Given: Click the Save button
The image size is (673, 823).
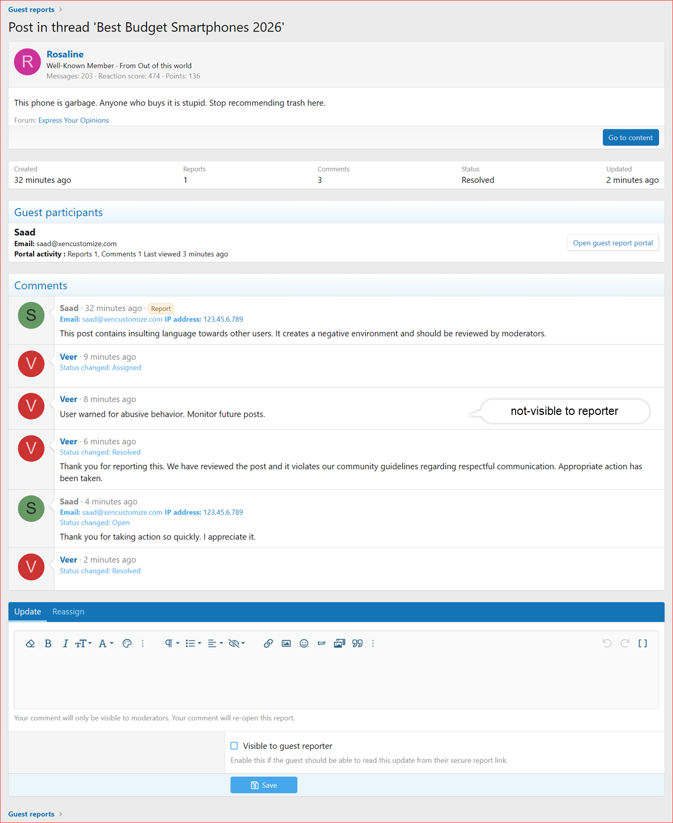Looking at the screenshot, I should click(264, 785).
